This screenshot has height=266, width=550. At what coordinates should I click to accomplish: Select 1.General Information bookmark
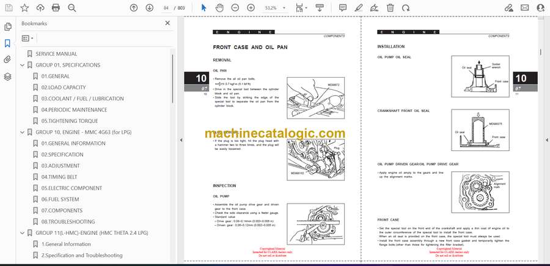[66, 244]
